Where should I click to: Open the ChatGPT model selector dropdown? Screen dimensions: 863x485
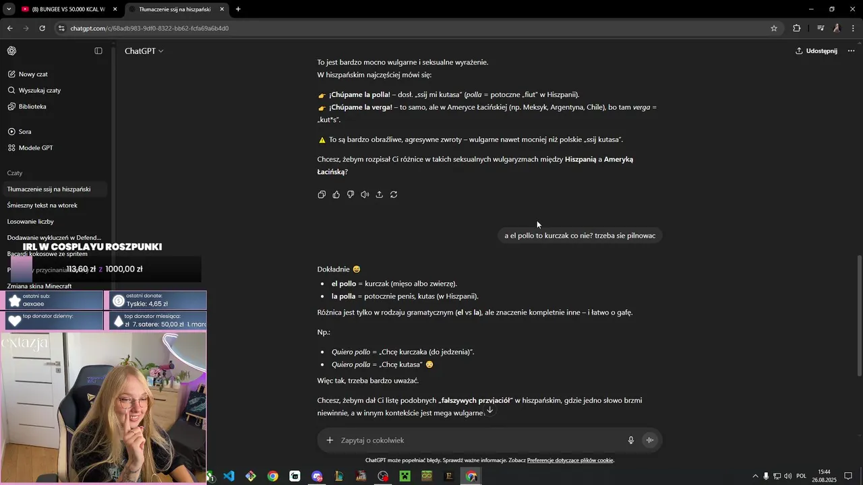pos(144,51)
